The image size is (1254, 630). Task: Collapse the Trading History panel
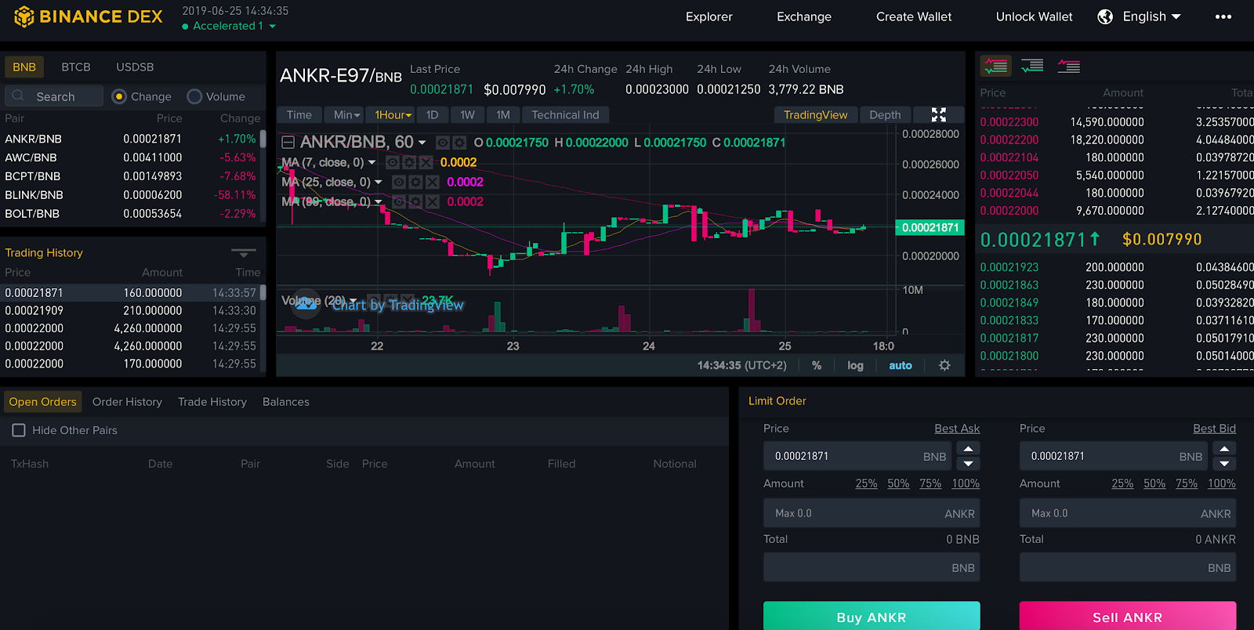[x=244, y=253]
